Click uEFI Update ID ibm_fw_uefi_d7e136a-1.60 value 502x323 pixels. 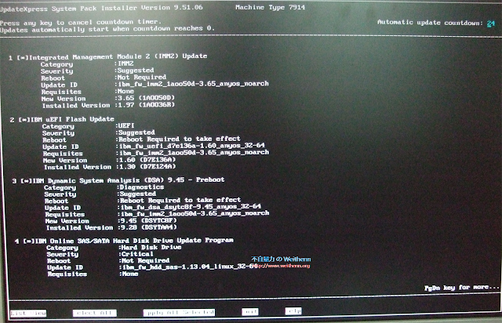pyautogui.click(x=191, y=146)
